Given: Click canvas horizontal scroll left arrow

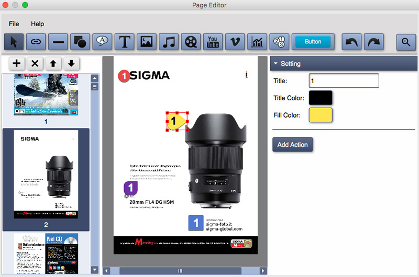Looking at the screenshot, I should (x=106, y=271).
